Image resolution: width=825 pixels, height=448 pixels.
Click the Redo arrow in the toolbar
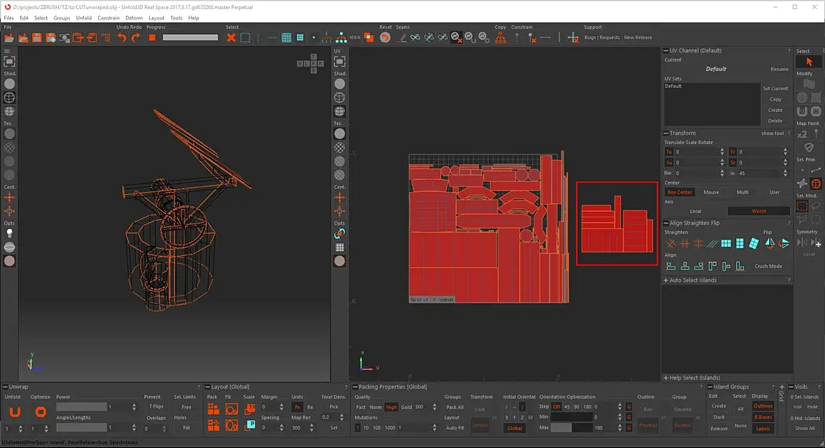(135, 38)
